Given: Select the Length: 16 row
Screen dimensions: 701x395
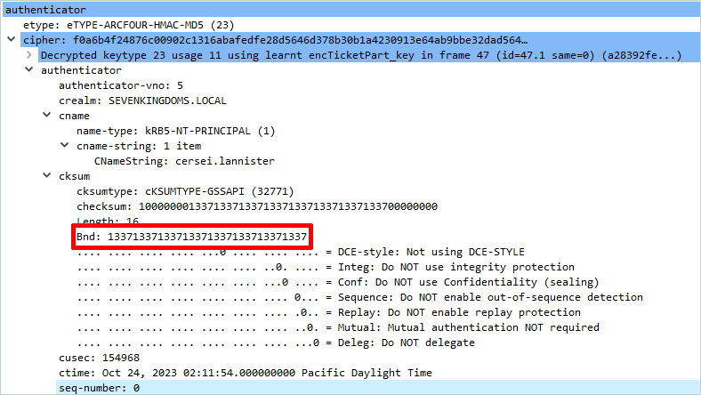Looking at the screenshot, I should (108, 221).
